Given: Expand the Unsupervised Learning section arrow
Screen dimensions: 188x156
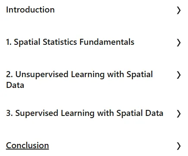Looking at the screenshot, I should (179, 75).
